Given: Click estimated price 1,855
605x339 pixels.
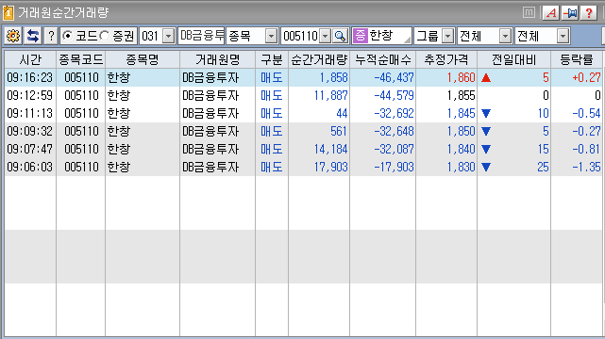Looking at the screenshot, I should [462, 95].
